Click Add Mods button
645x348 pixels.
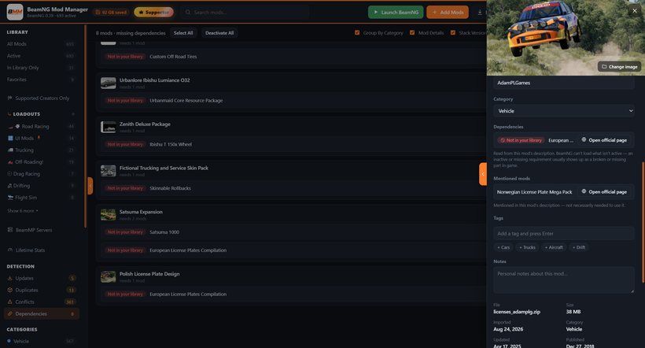coord(448,13)
